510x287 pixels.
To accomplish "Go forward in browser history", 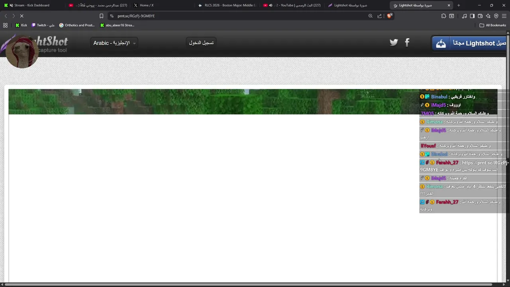I will click(14, 16).
